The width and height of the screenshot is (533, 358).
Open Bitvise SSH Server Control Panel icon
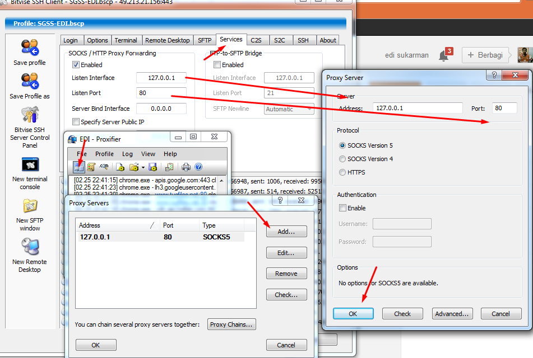click(30, 115)
